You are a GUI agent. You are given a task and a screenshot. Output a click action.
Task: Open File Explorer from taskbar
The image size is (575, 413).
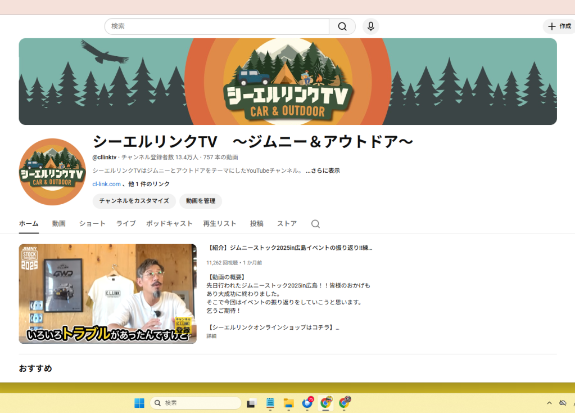click(289, 403)
